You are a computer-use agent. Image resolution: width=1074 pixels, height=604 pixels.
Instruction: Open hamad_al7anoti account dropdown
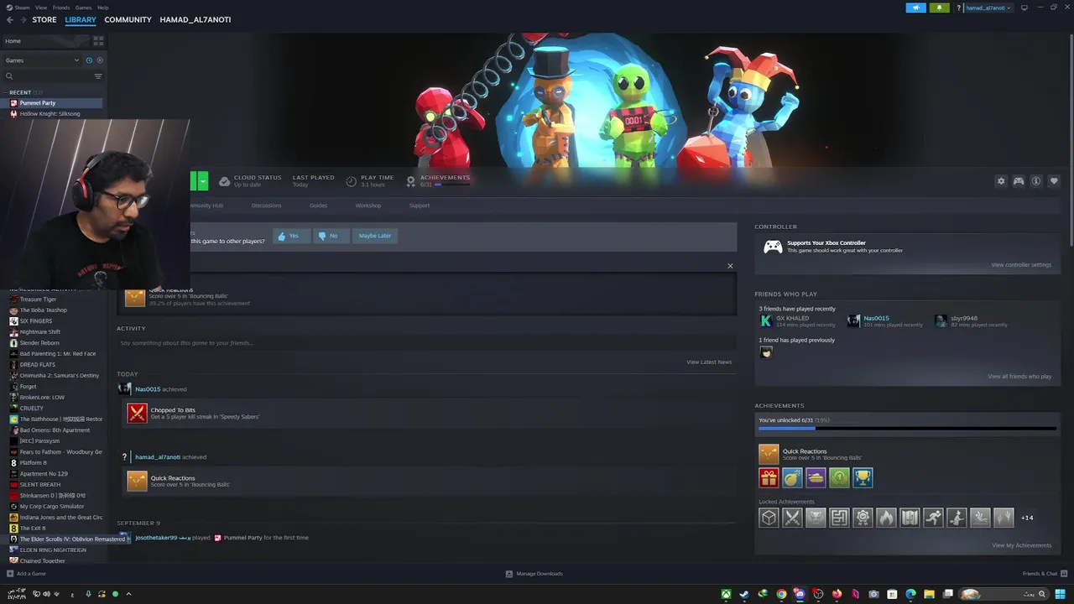tap(988, 8)
